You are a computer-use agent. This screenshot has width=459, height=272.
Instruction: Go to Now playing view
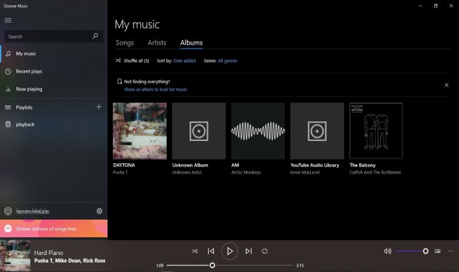[x=54, y=89]
